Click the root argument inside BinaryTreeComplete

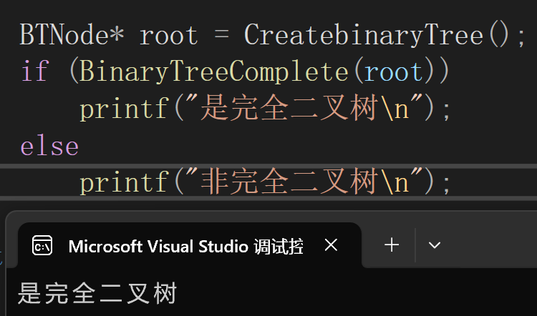393,72
